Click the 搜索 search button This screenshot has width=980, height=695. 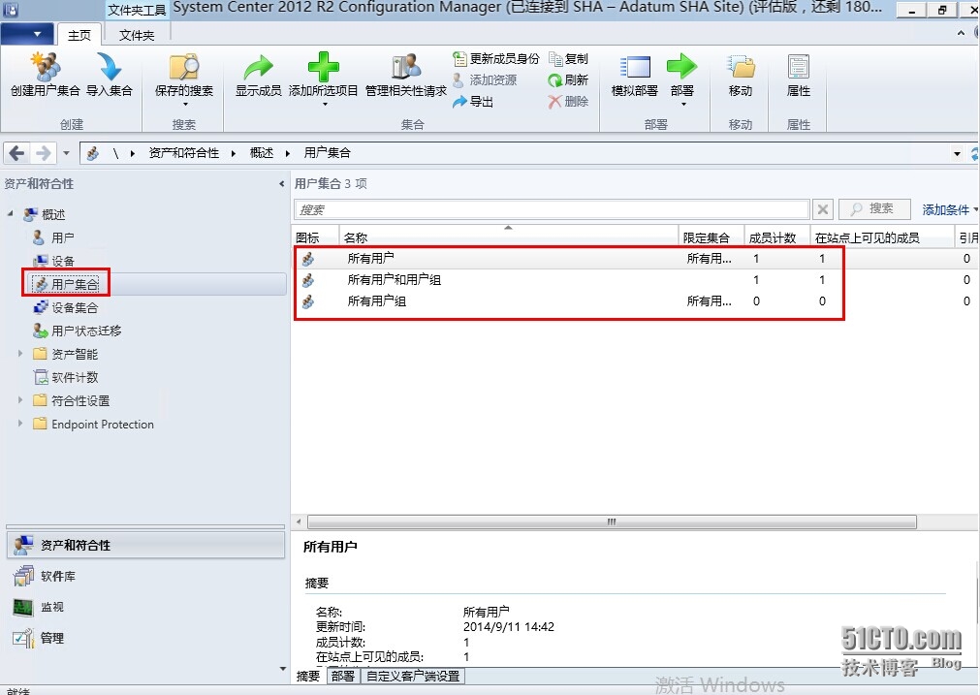pyautogui.click(x=873, y=208)
